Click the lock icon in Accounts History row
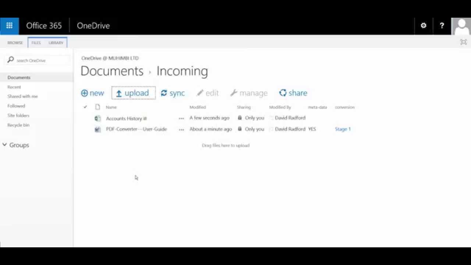Image resolution: width=471 pixels, height=265 pixels. tap(240, 118)
